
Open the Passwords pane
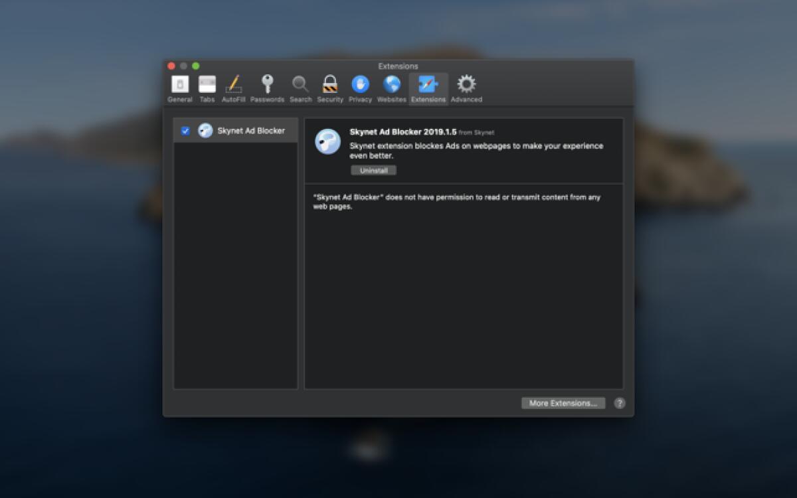267,87
